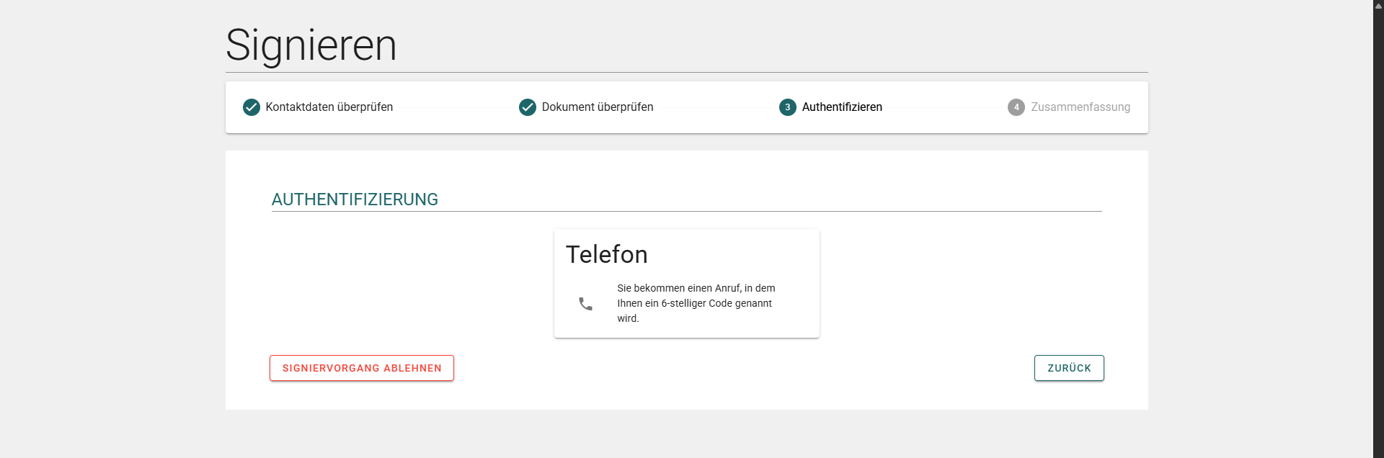Click the 6-stelliger Code description text
Screen dimensions: 1384x458
tap(696, 303)
